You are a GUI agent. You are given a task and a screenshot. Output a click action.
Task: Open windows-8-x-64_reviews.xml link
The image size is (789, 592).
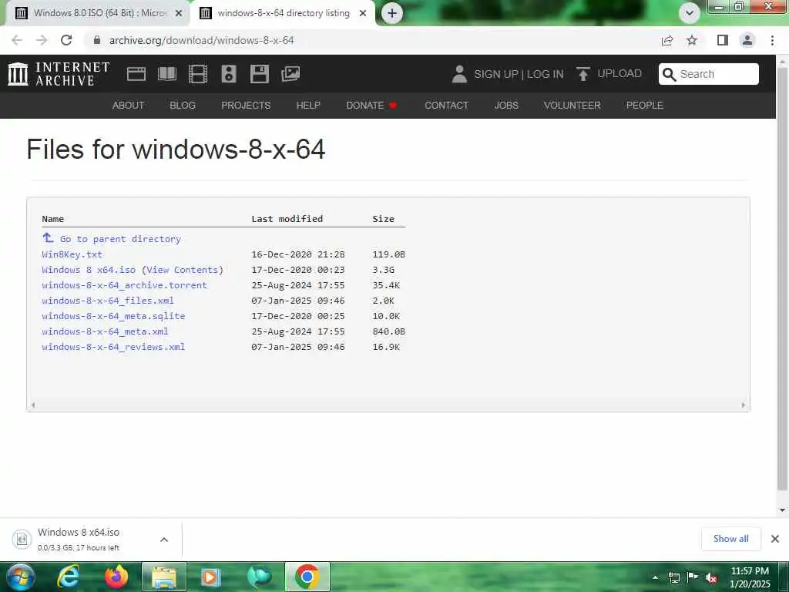(113, 347)
